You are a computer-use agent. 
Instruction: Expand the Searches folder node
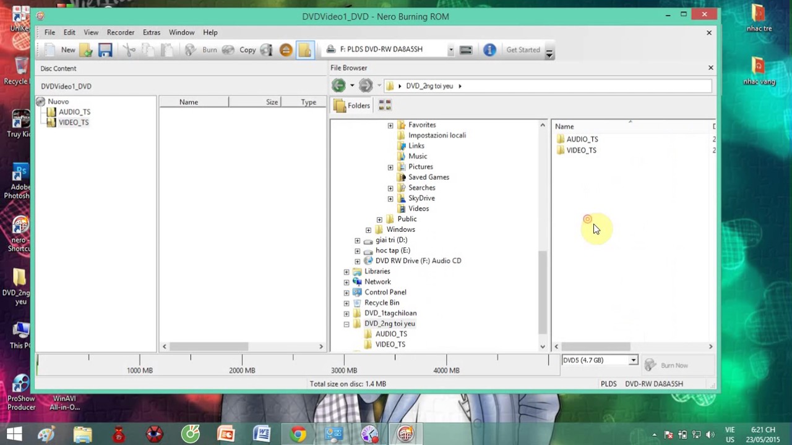pos(390,189)
